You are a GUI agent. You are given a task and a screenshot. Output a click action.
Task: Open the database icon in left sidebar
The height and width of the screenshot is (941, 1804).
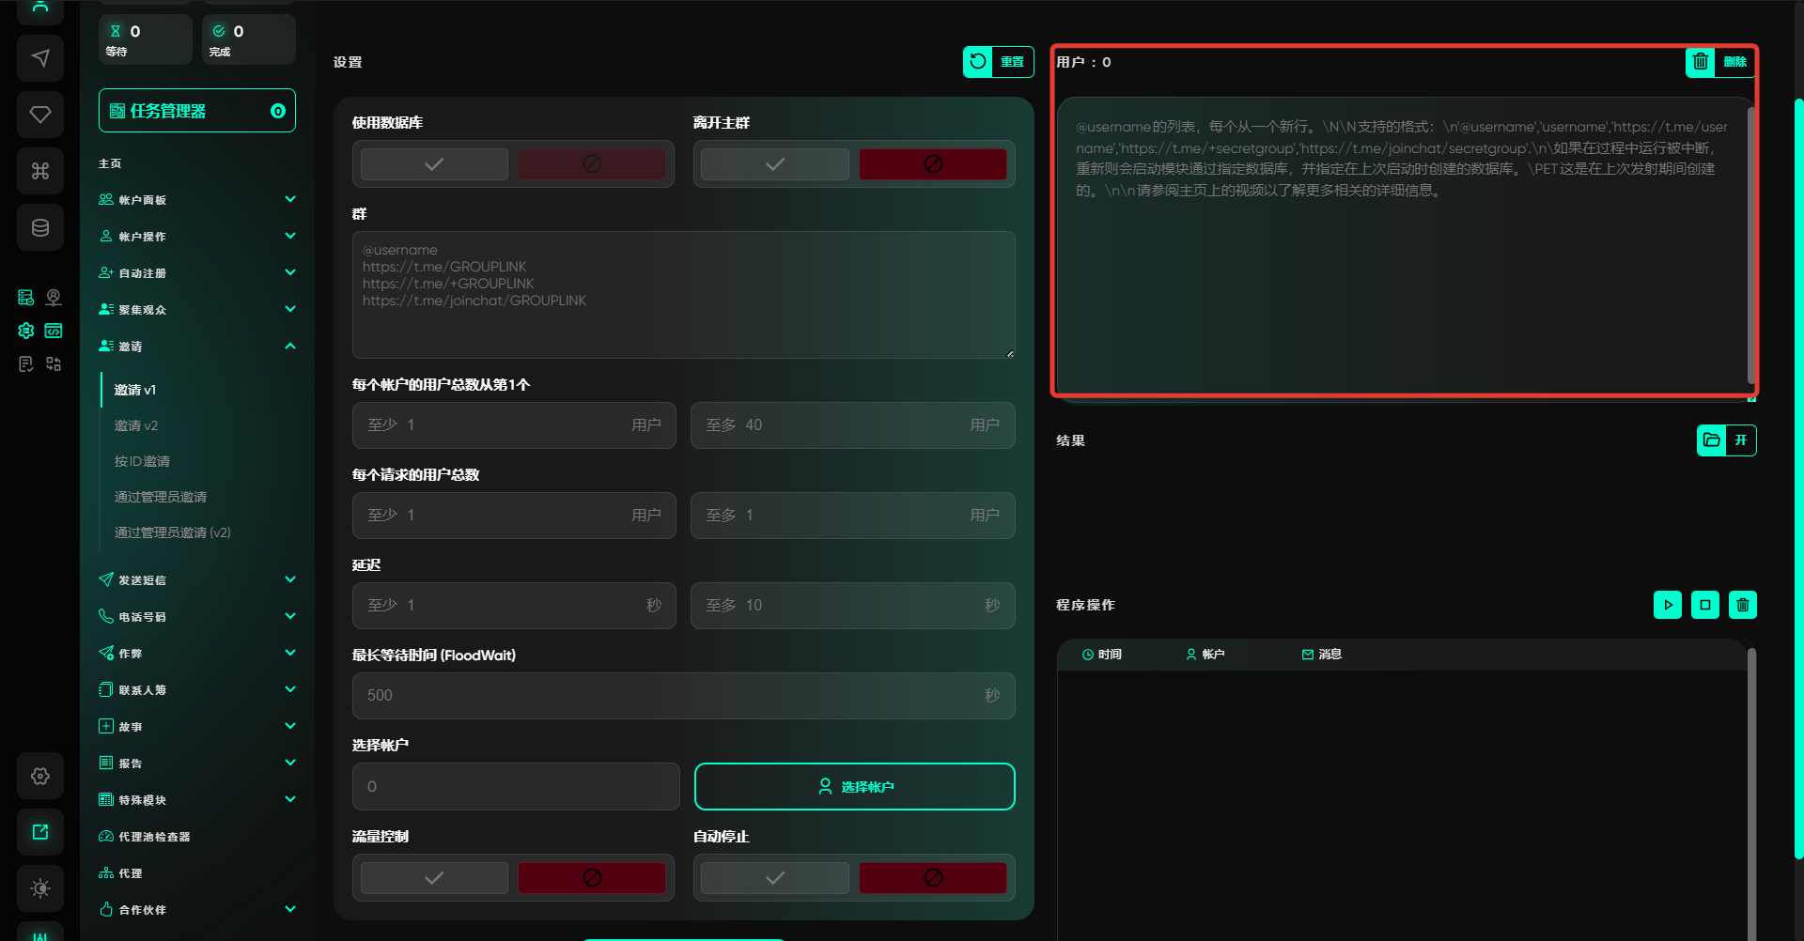[x=40, y=227]
